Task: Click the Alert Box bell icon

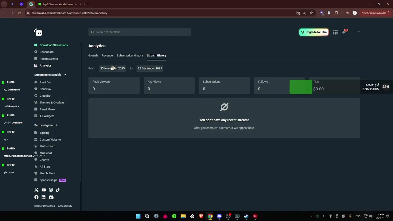Action: click(x=36, y=82)
